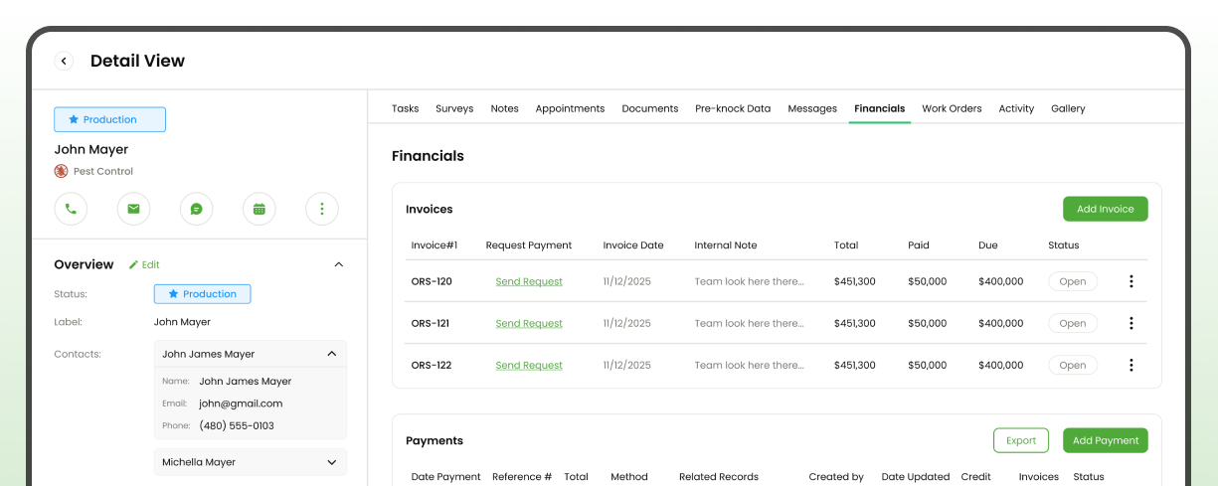Click the Request Payment column header
The image size is (1218, 486).
[x=529, y=244]
